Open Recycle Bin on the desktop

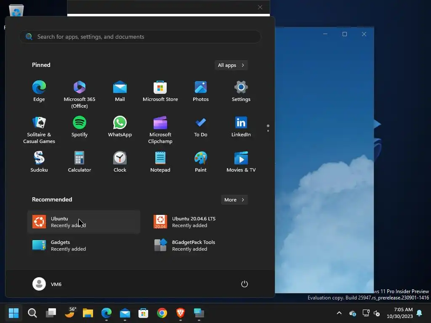click(x=16, y=11)
